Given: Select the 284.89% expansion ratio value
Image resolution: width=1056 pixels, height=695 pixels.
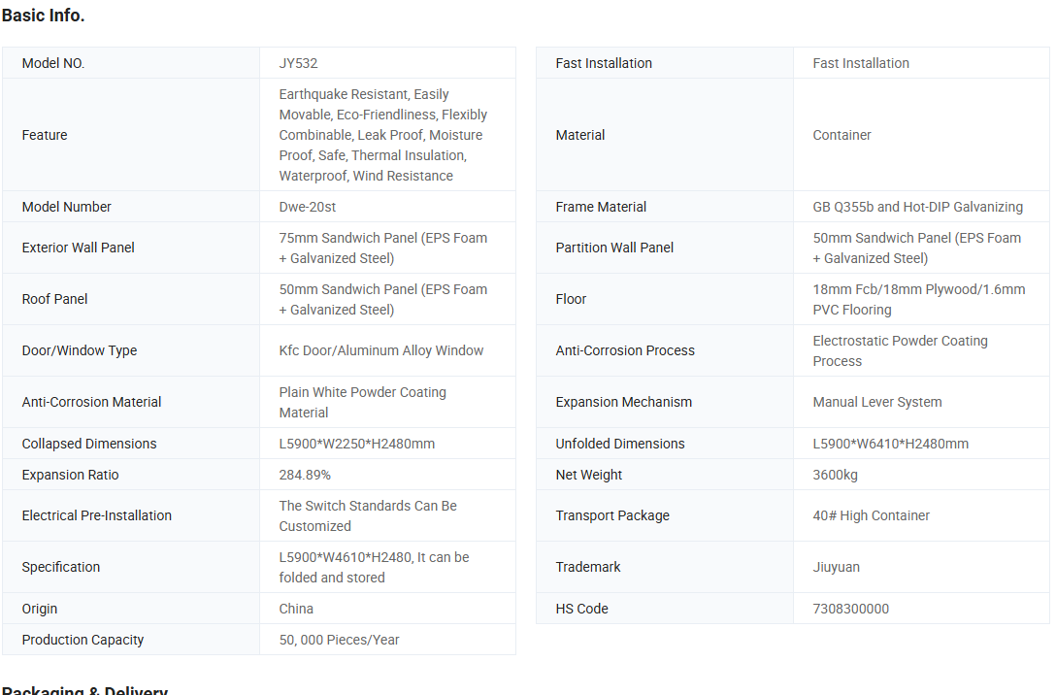Looking at the screenshot, I should click(x=305, y=475).
